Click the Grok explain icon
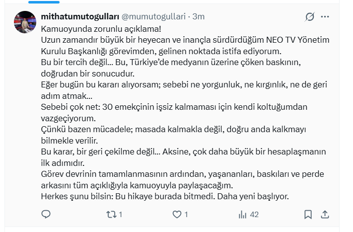Image resolution: width=353 pixels, height=232 pixels. coord(309,17)
